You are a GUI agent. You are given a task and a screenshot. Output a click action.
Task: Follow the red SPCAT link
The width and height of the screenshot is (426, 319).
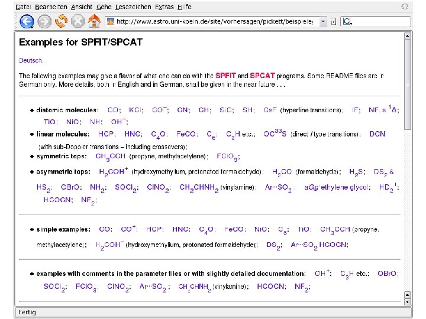point(262,76)
